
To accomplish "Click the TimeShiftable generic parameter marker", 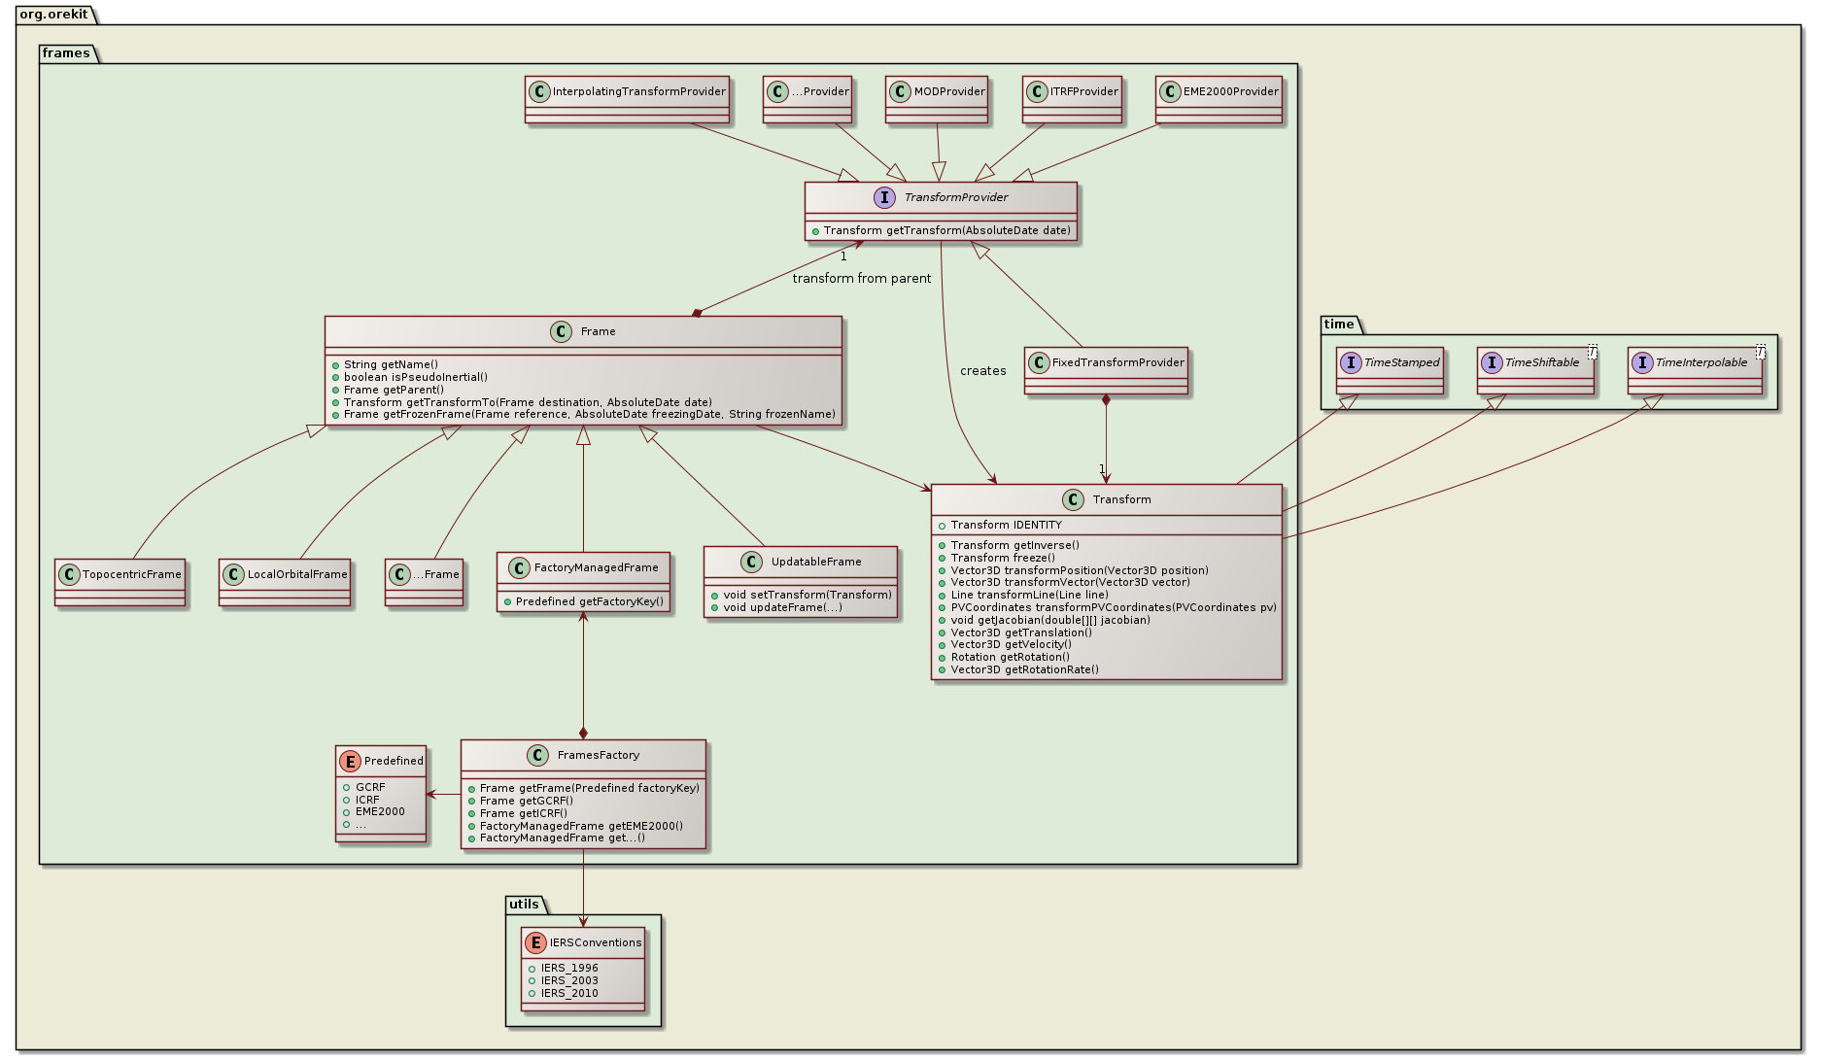I will point(1592,352).
